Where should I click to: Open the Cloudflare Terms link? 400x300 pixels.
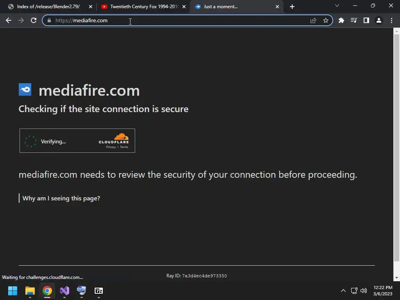124,147
